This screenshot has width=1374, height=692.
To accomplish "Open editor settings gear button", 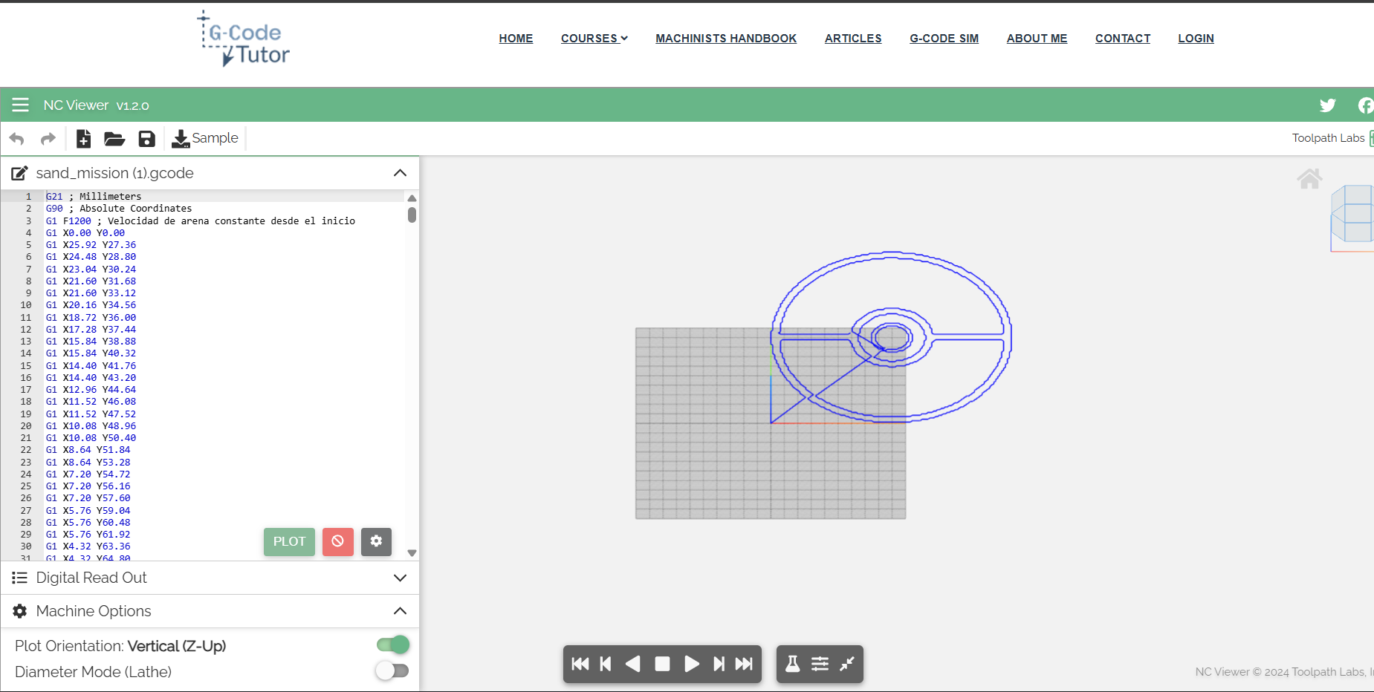I will click(376, 542).
